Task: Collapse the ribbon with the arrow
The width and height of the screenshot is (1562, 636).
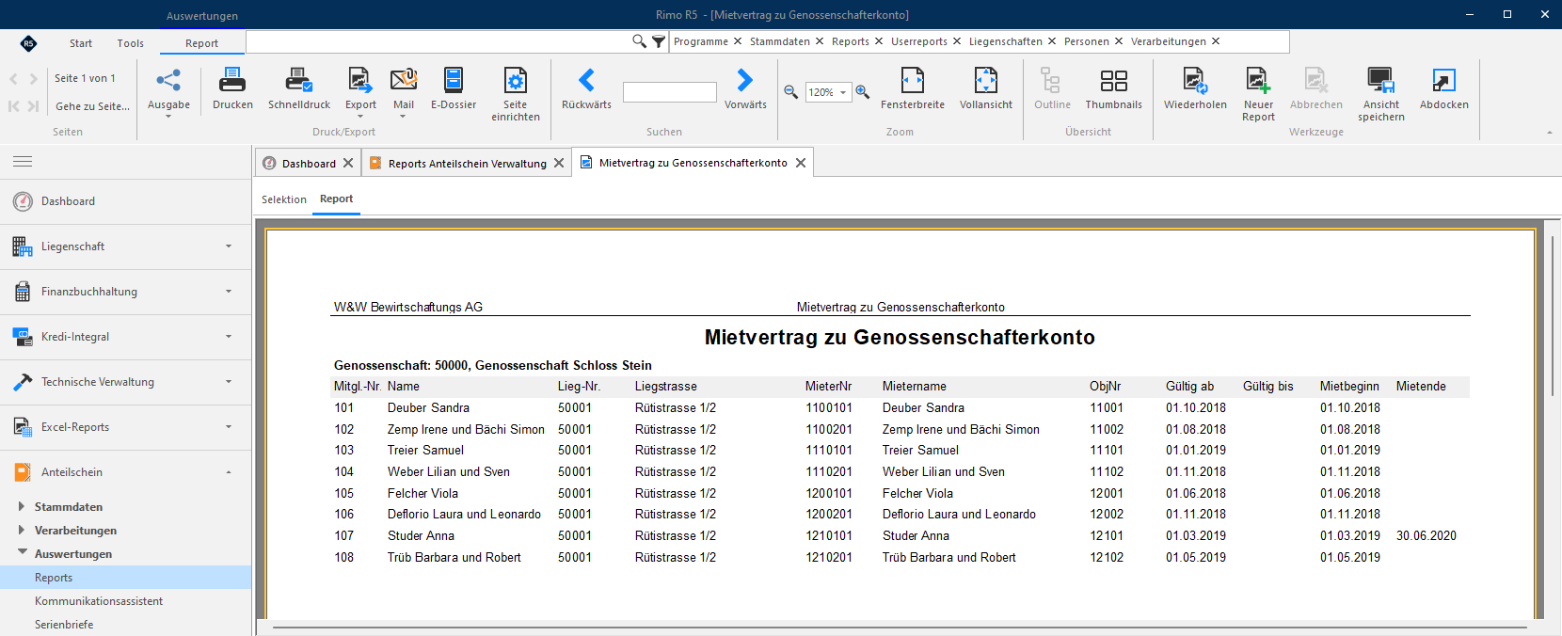Action: point(1549,133)
